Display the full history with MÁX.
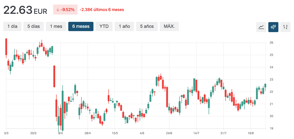This screenshot has height=139, width=294. [169, 26]
